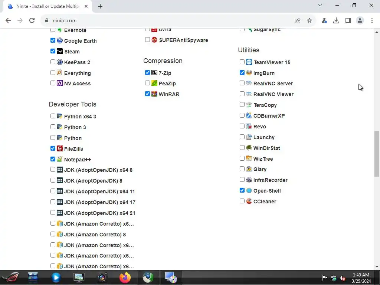Image resolution: width=380 pixels, height=285 pixels.
Task: Click the CCleaner icon
Action: [x=249, y=202]
